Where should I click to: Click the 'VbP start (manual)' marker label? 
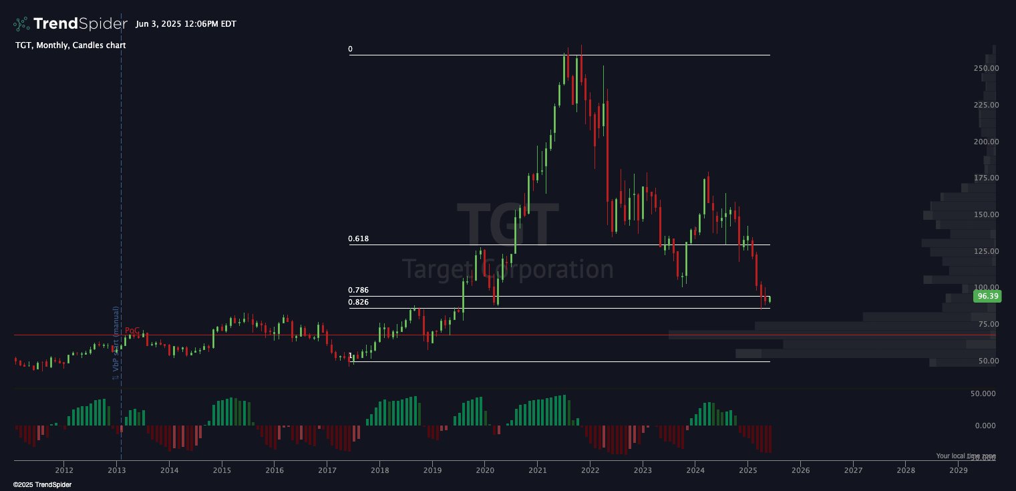[116, 343]
